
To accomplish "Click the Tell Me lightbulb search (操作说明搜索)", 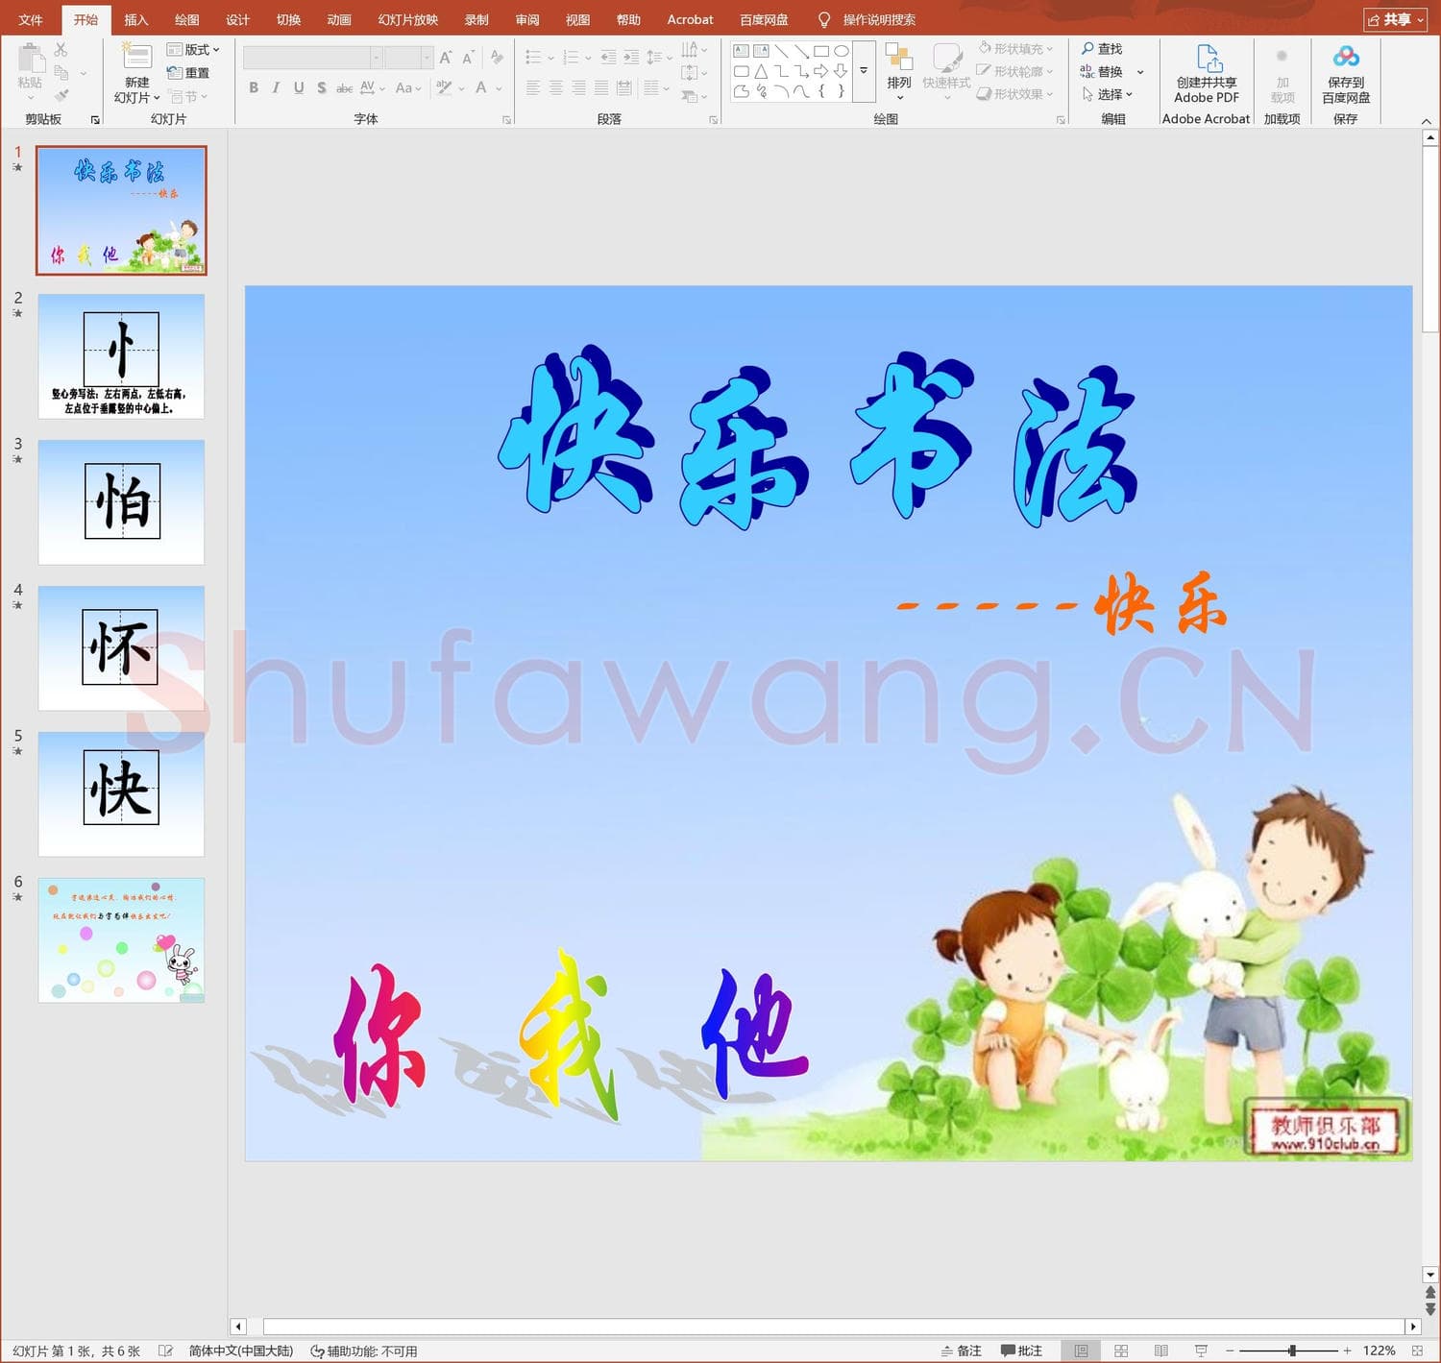I will pos(866,19).
